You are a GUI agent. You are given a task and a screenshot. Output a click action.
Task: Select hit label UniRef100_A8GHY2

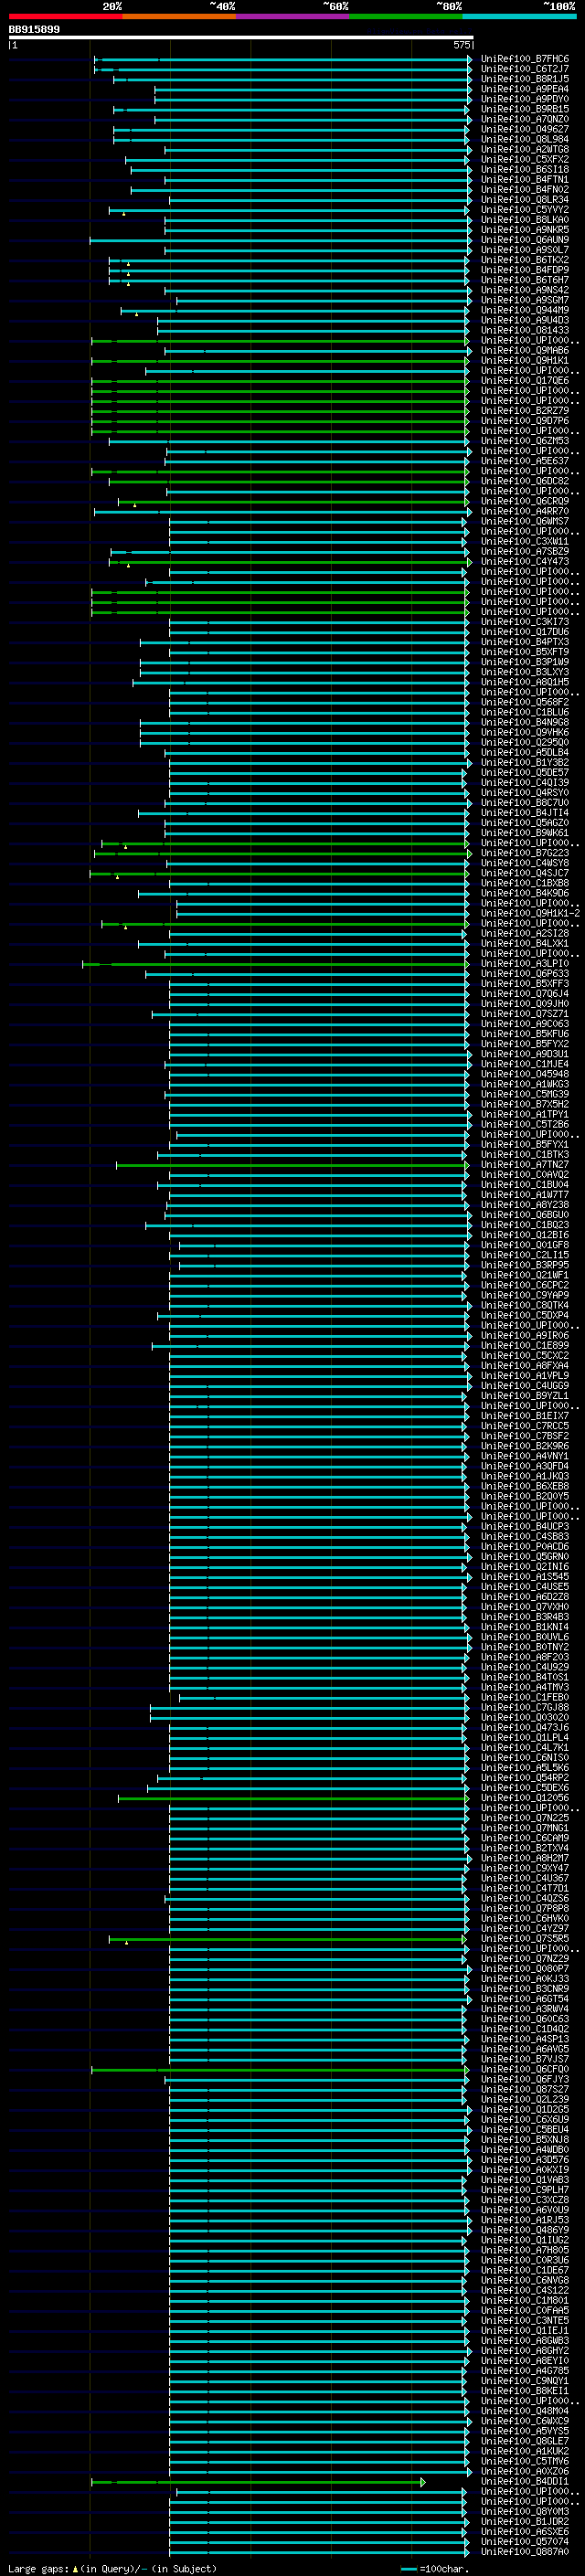(x=524, y=2351)
